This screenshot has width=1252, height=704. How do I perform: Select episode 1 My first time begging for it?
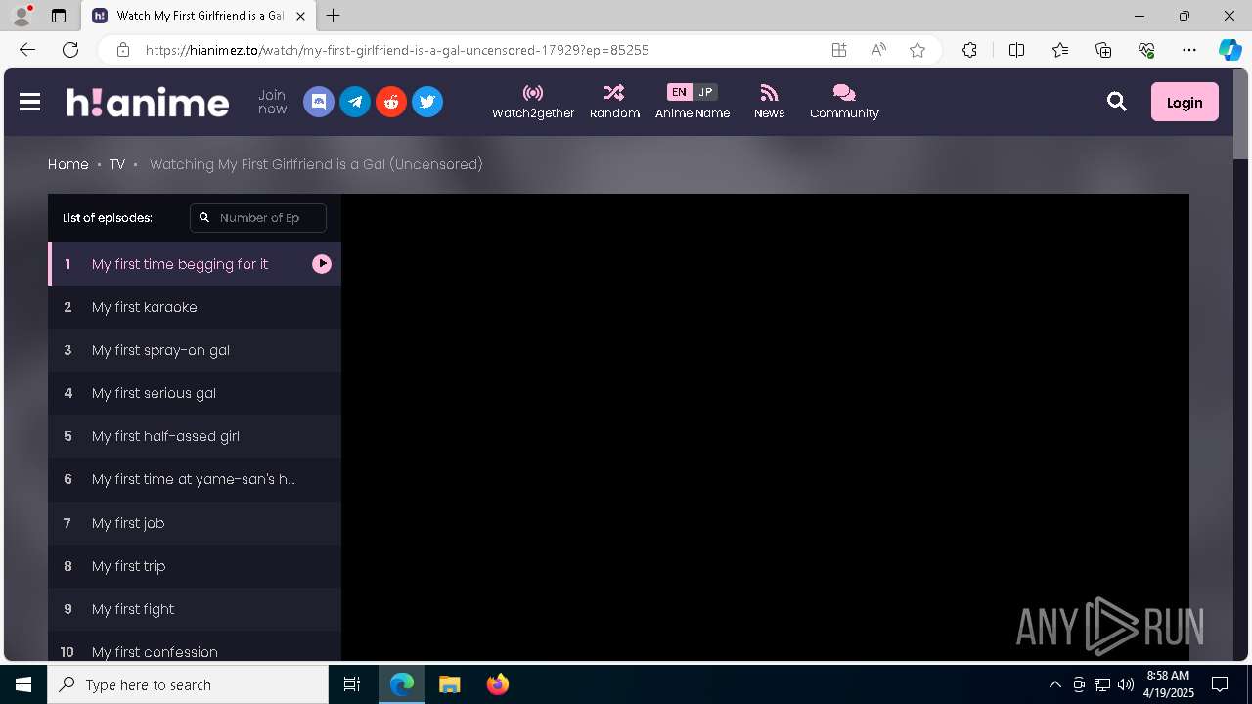click(195, 264)
